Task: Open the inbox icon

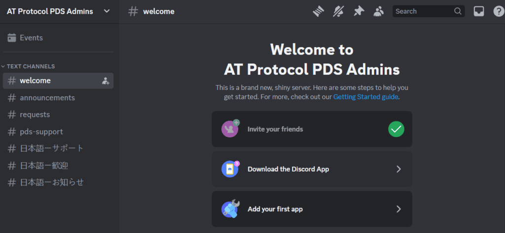Action: 478,12
